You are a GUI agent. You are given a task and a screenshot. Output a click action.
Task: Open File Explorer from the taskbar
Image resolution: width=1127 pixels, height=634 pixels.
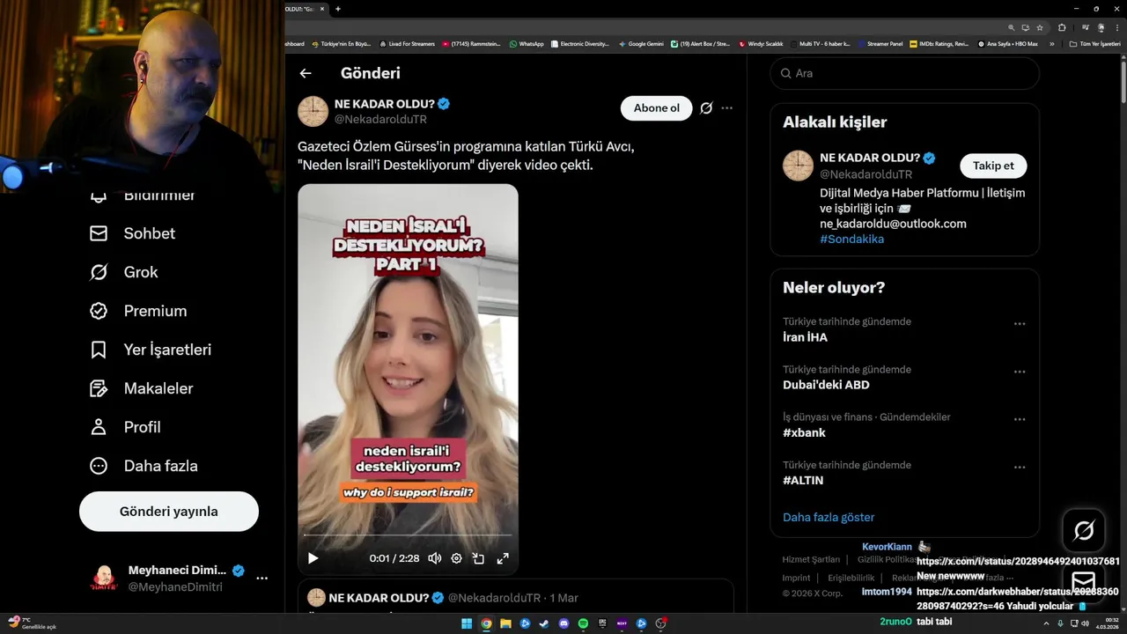click(505, 623)
